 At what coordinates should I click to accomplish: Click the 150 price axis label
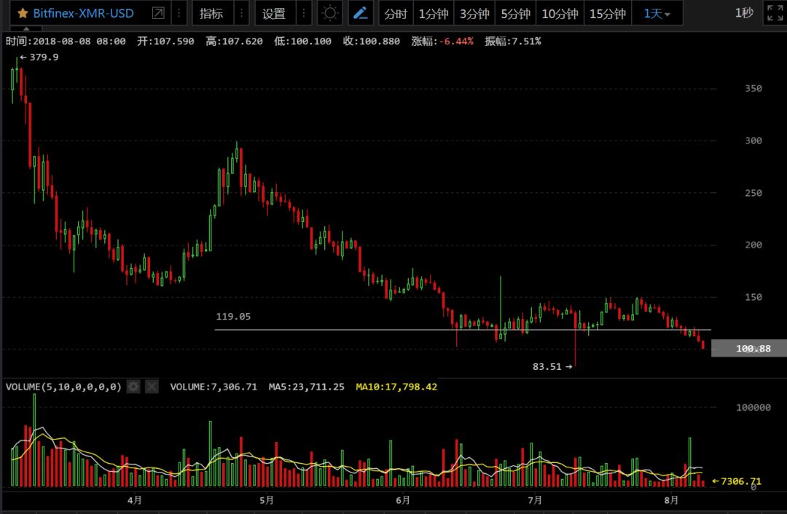coord(753,297)
